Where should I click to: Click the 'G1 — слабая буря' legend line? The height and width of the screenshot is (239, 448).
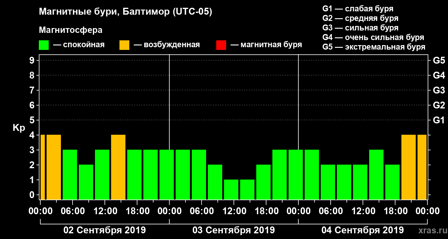(358, 9)
